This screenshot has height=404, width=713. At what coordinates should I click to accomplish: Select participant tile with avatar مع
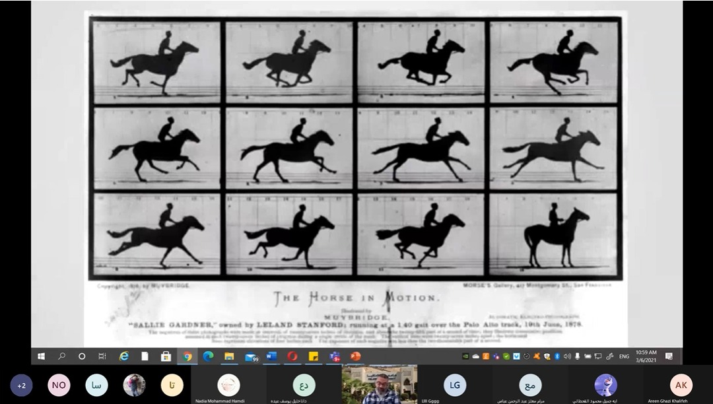tap(530, 384)
